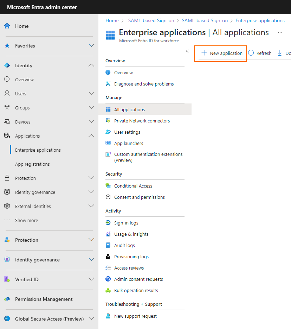Click the New support request icon
Image resolution: width=291 pixels, height=329 pixels.
tap(108, 316)
